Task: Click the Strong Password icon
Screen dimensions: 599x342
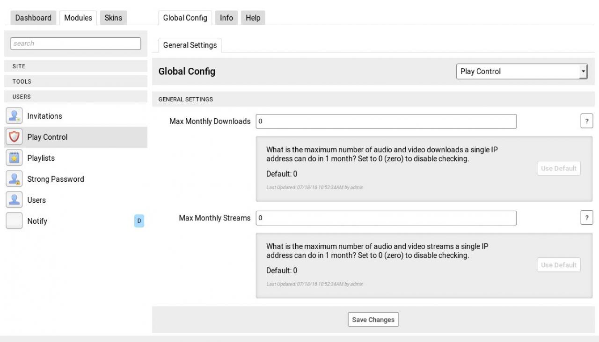Action: [x=14, y=179]
